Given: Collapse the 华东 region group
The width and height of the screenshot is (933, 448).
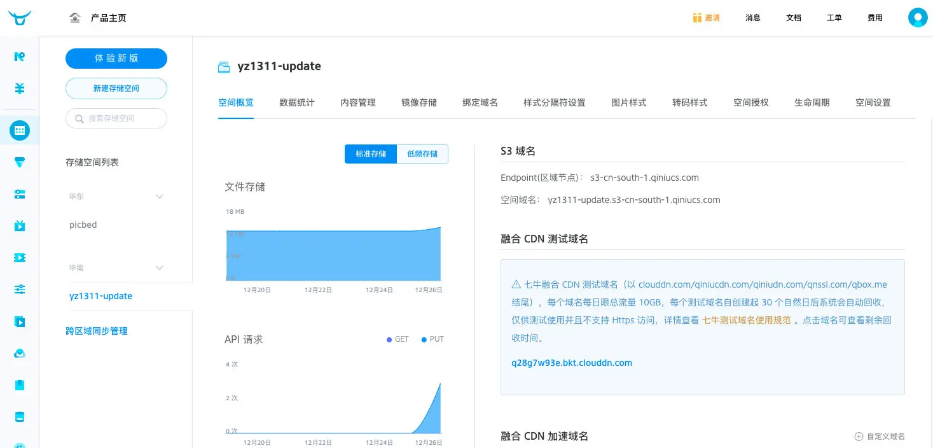Looking at the screenshot, I should [x=160, y=197].
